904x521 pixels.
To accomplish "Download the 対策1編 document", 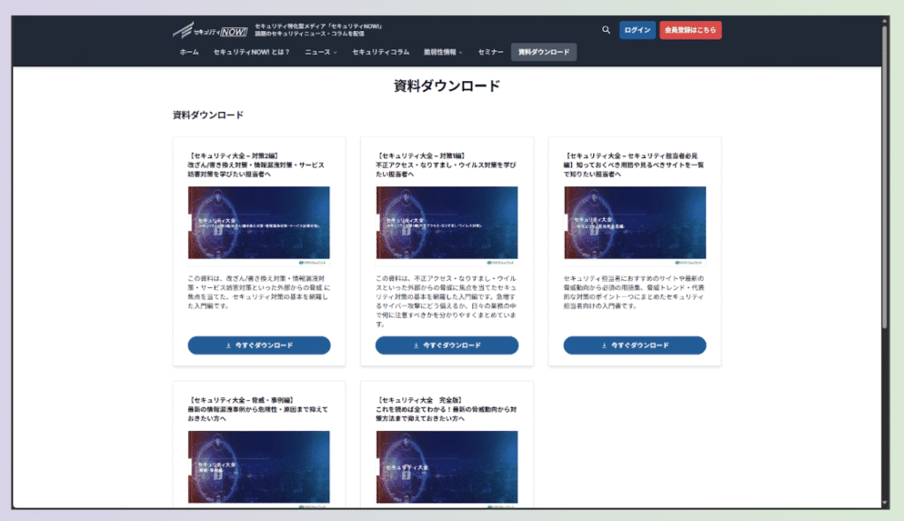I will 447,345.
